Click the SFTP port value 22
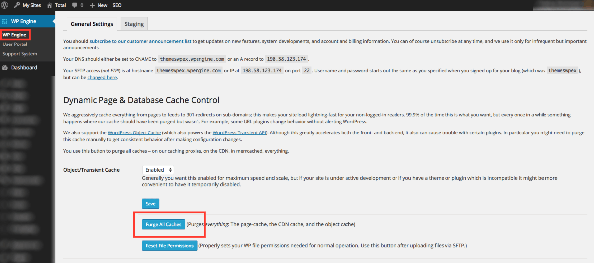 tap(307, 71)
